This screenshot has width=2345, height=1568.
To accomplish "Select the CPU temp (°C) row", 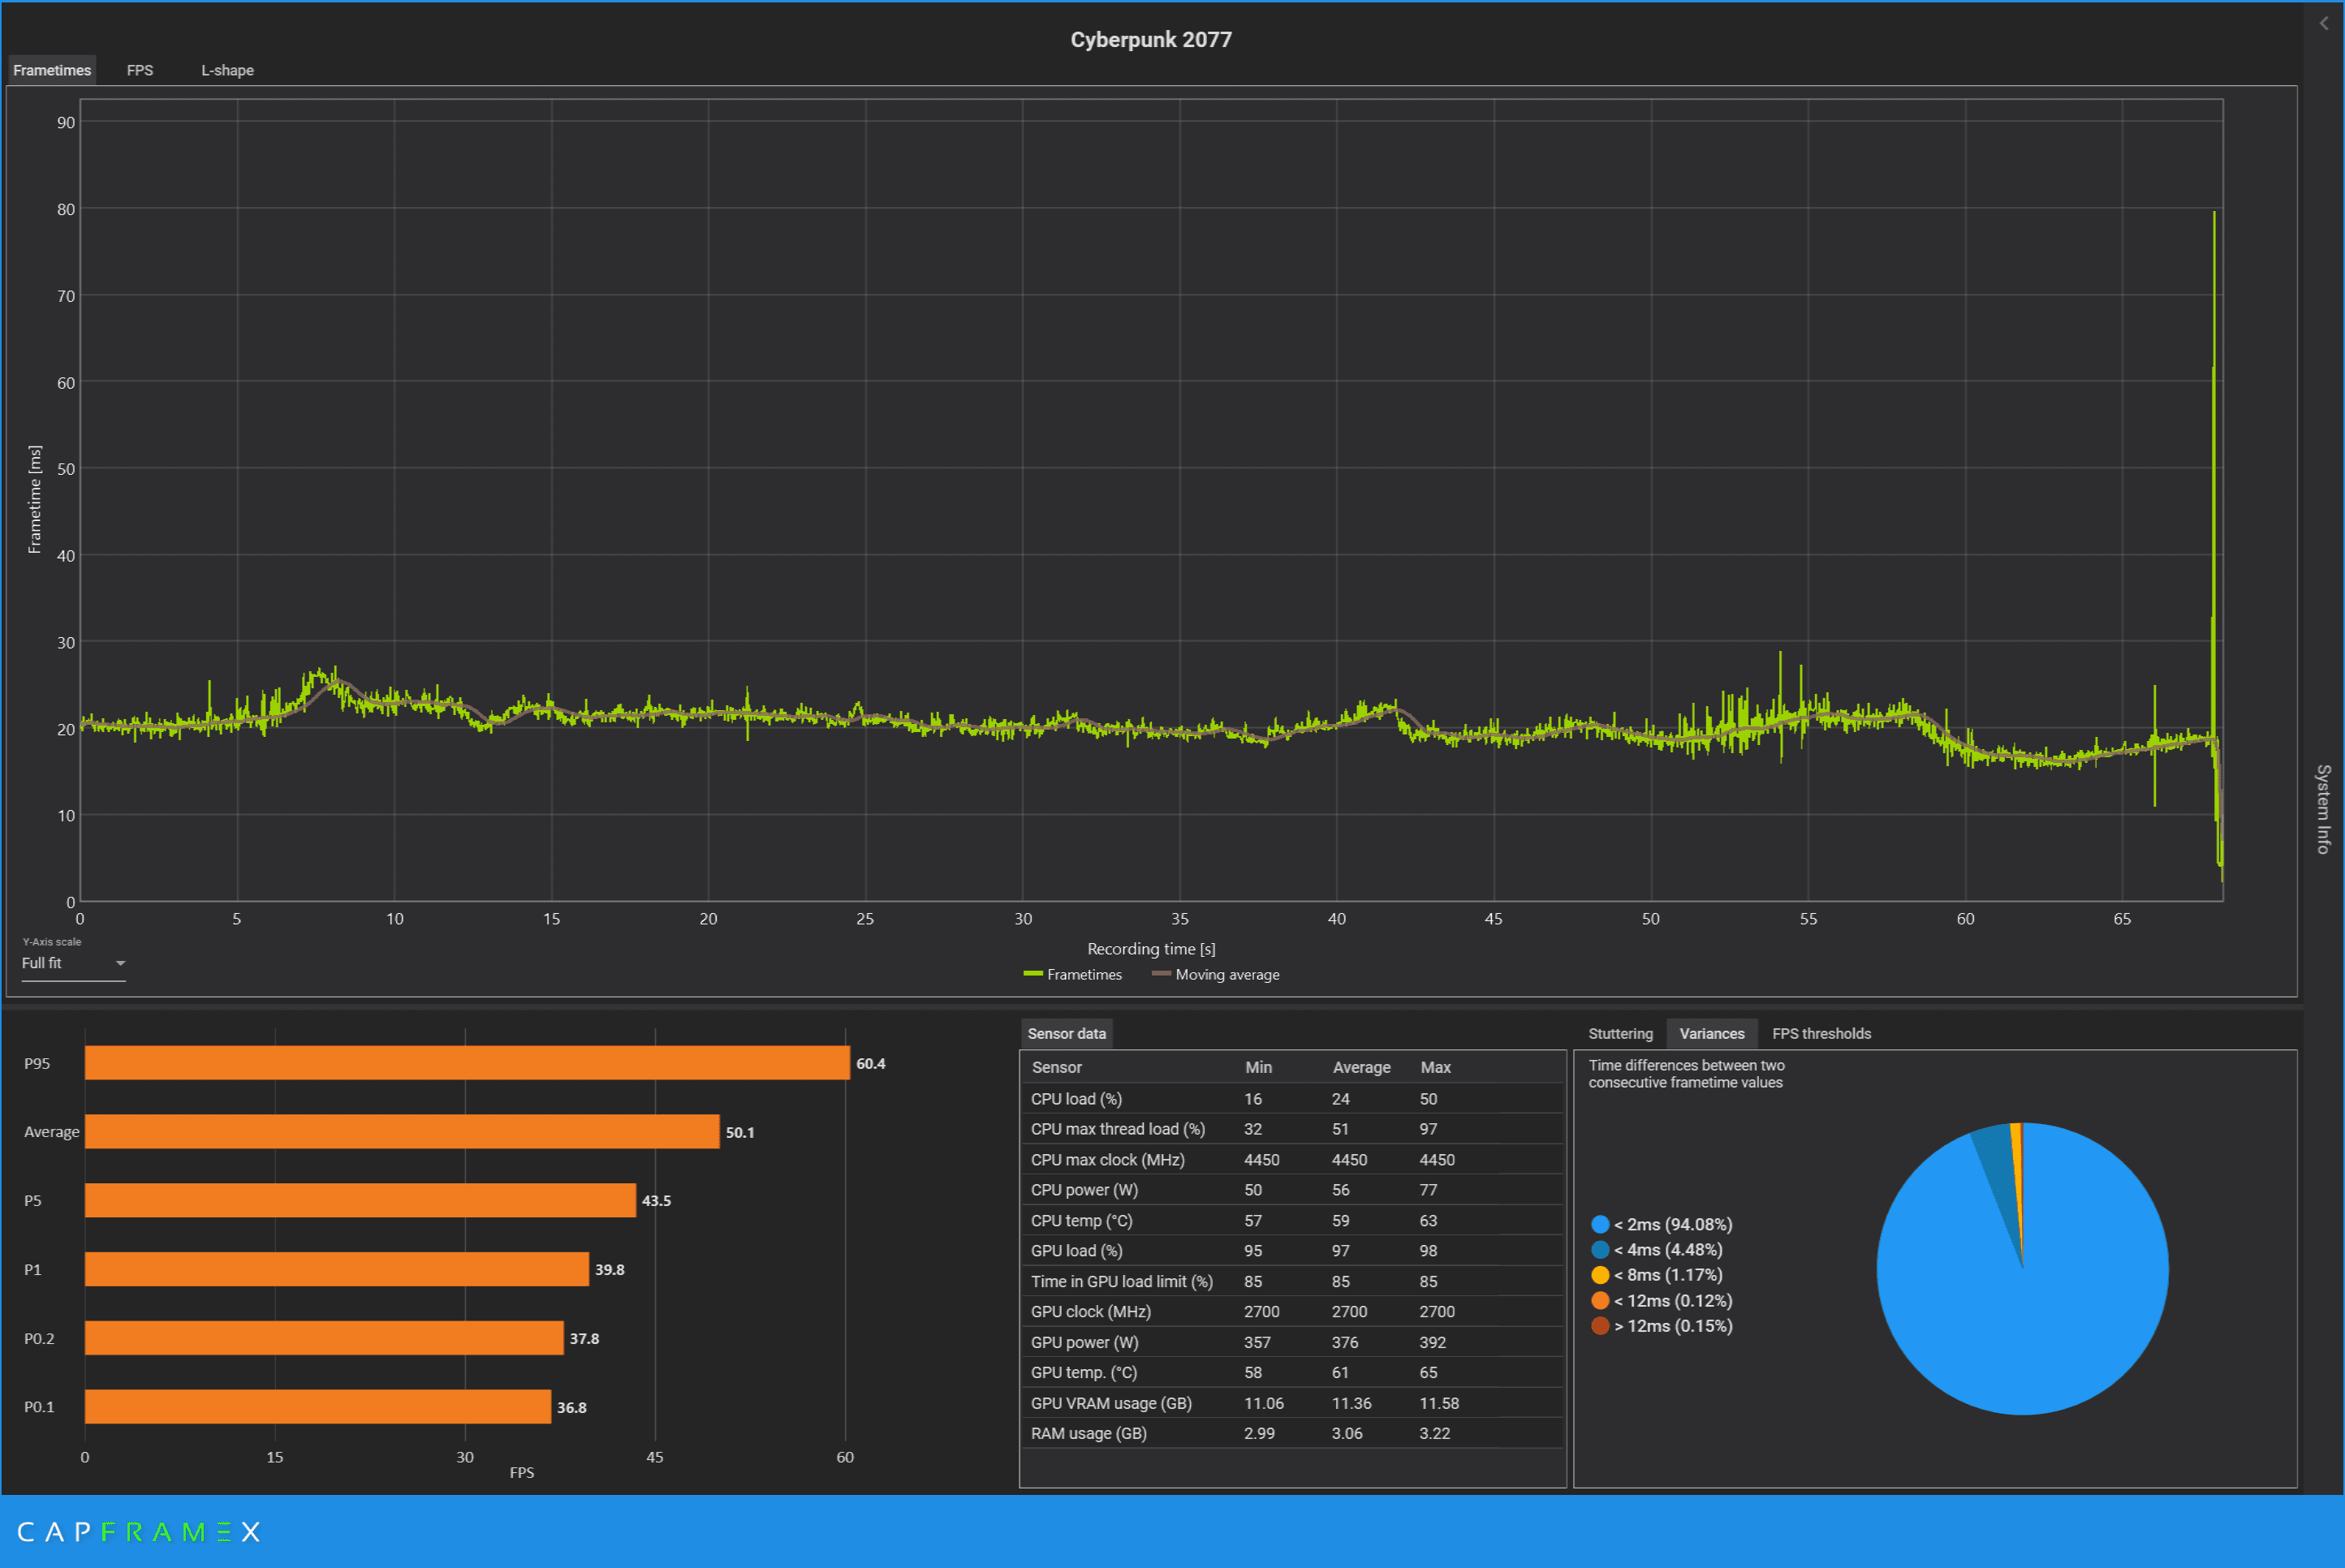I will (1292, 1220).
